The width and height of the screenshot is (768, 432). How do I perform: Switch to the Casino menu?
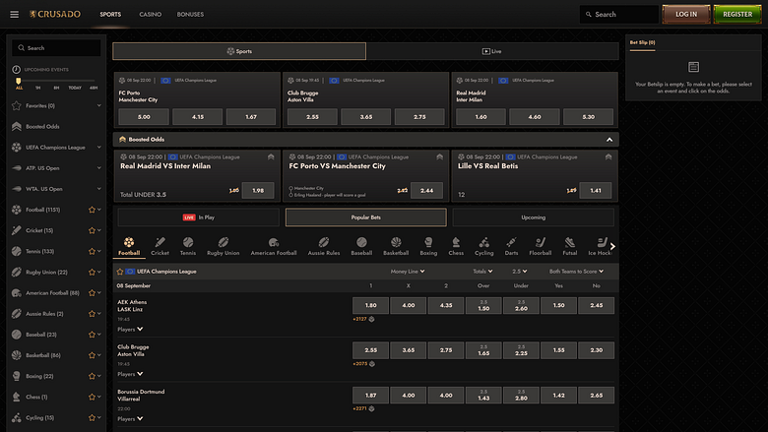click(151, 14)
